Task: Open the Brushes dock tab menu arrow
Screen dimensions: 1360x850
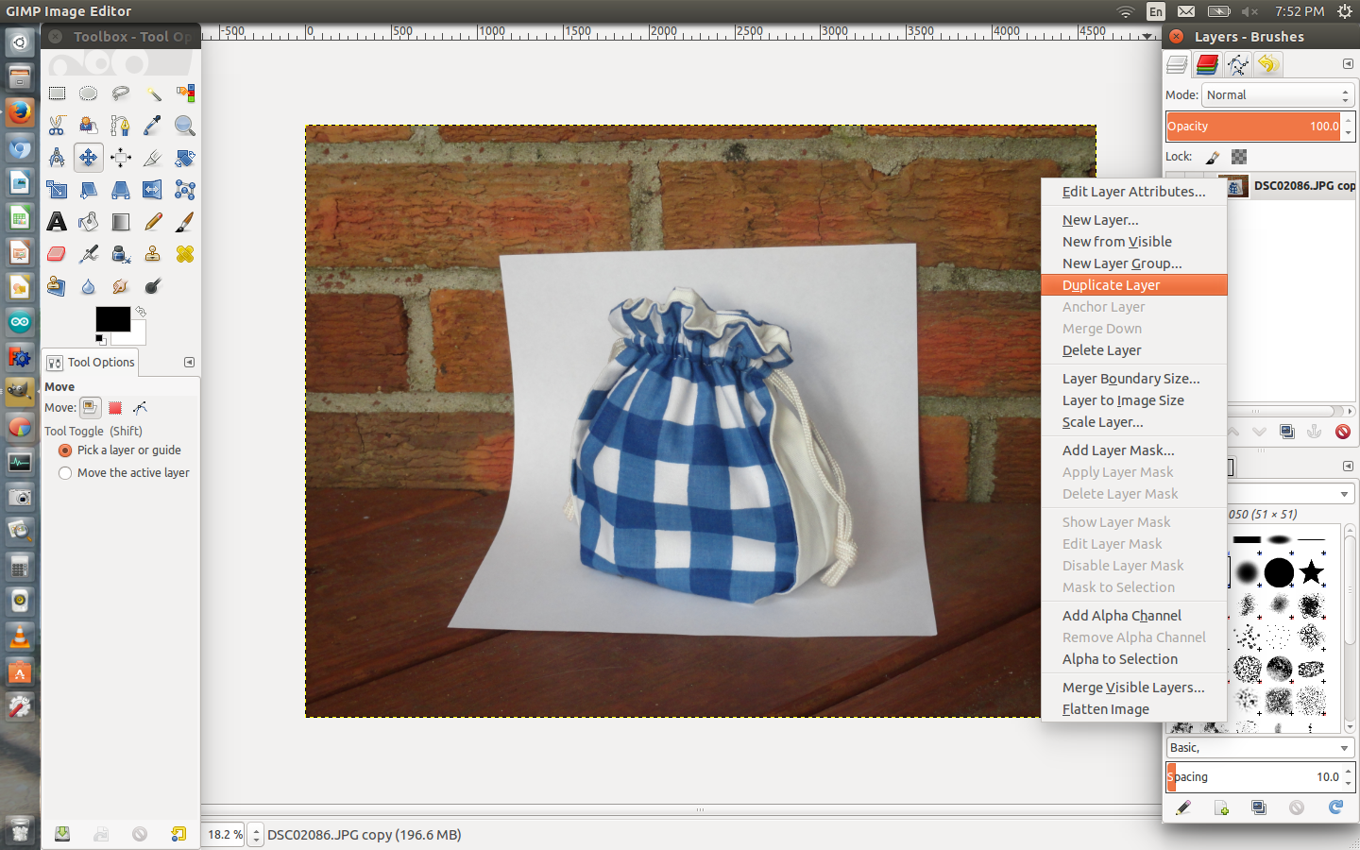Action: point(1348,467)
